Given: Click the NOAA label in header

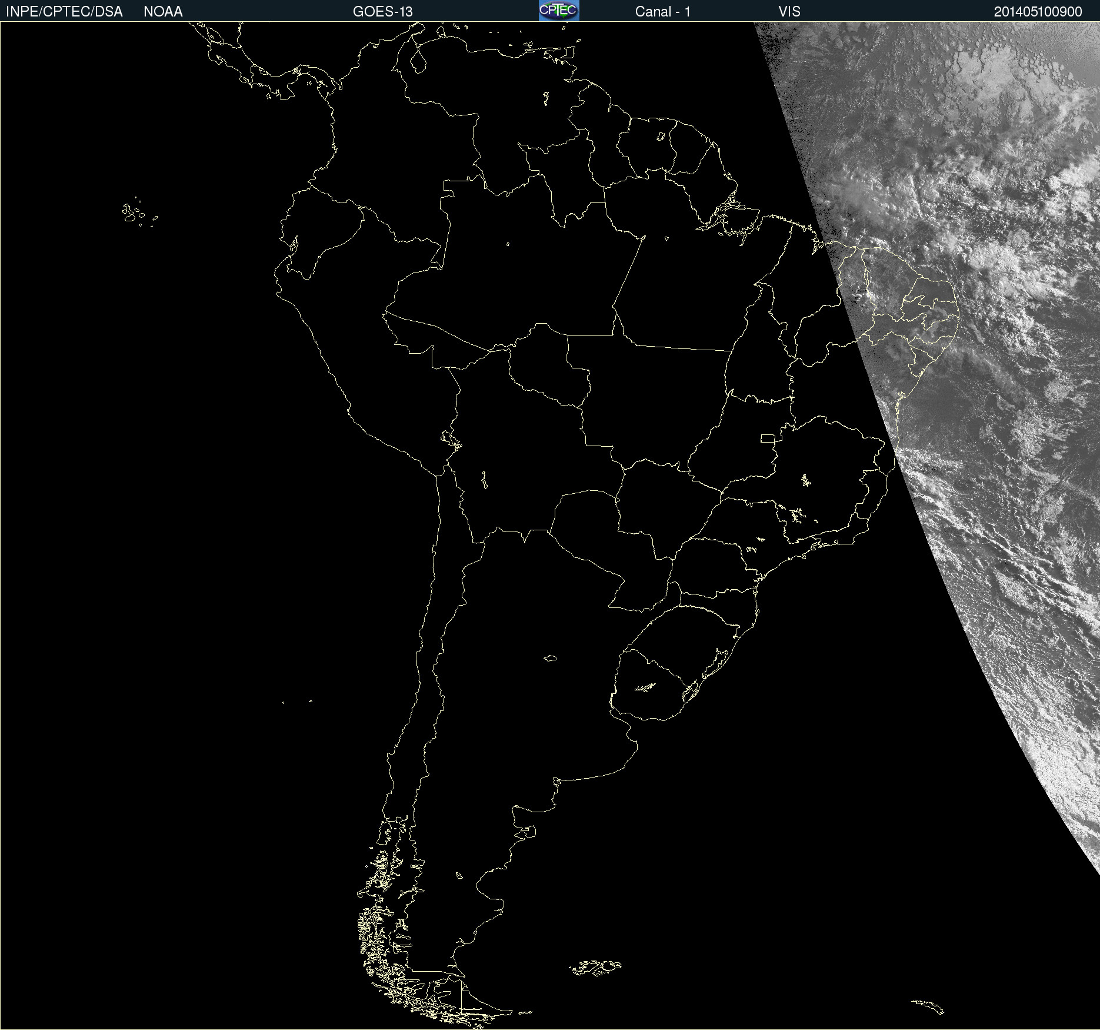Looking at the screenshot, I should coord(163,12).
